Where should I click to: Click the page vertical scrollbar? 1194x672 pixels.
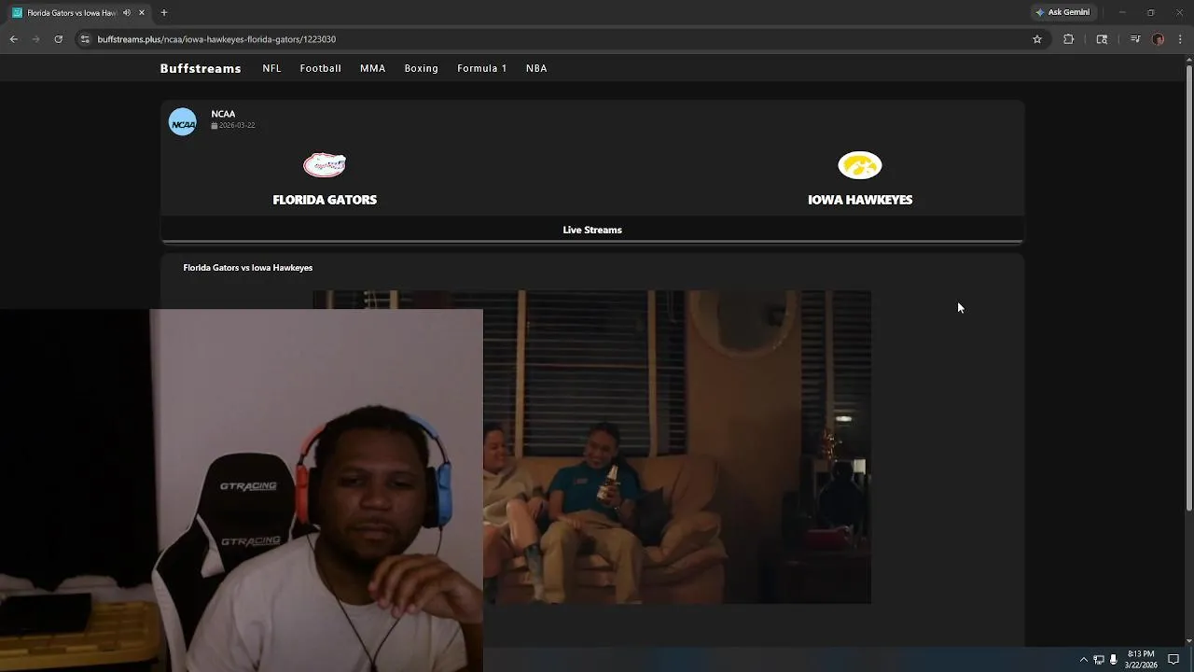1188,289
